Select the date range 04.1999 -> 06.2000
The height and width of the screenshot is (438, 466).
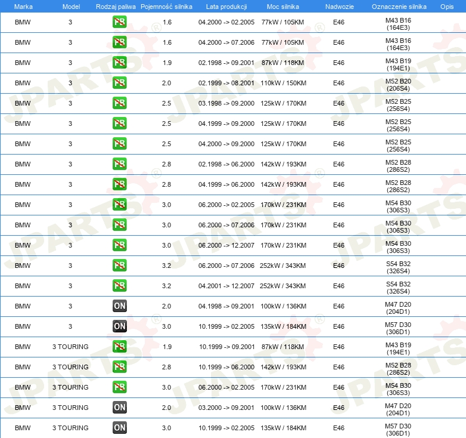(x=226, y=184)
